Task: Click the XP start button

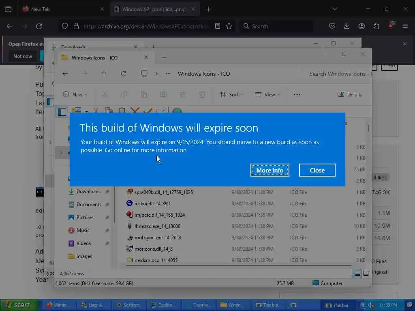Action: [19, 305]
